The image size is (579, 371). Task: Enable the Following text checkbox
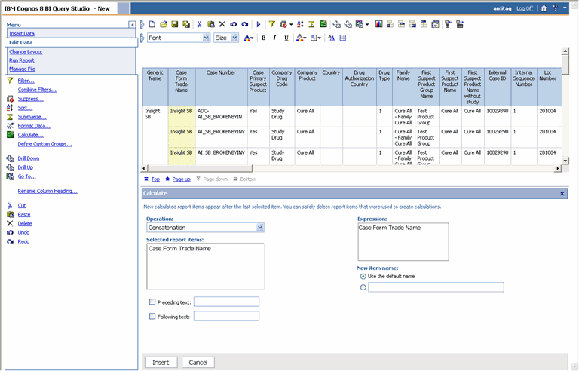(152, 317)
